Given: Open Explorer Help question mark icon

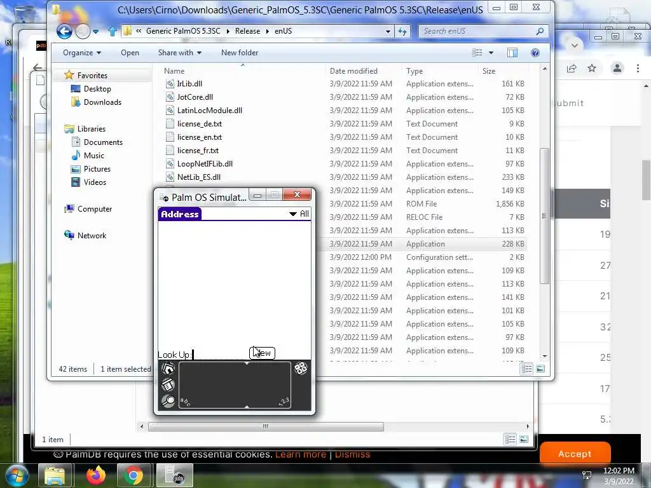Looking at the screenshot, I should point(535,53).
